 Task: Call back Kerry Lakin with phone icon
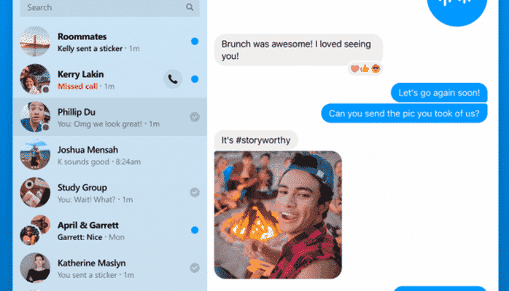point(173,79)
